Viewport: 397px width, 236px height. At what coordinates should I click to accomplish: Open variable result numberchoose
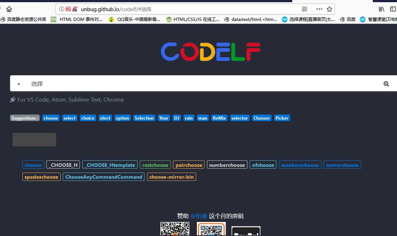pos(227,165)
